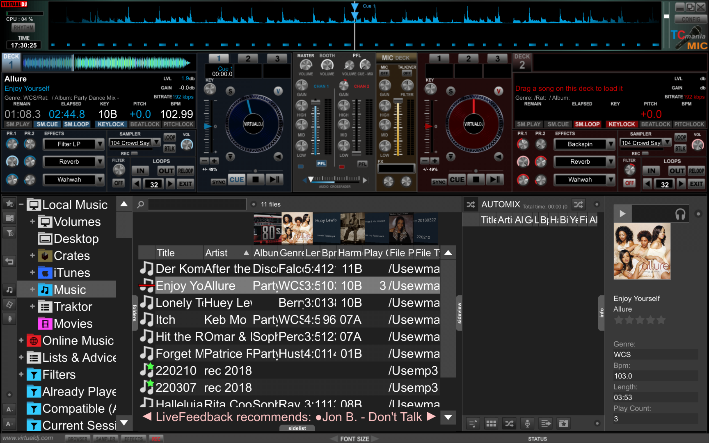Toggle CHAN 1 PFL button
Screen dimensions: 709x443
(321, 164)
